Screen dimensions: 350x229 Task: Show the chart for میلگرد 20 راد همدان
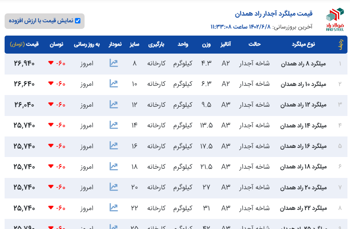tap(113, 187)
